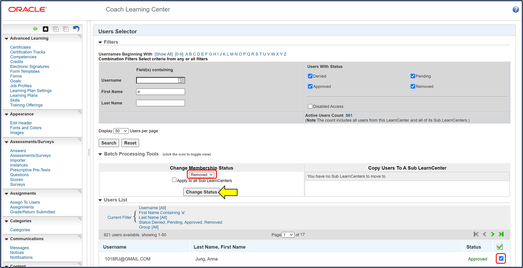Uncheck the Pending status checkbox
523x268 pixels.
413,76
